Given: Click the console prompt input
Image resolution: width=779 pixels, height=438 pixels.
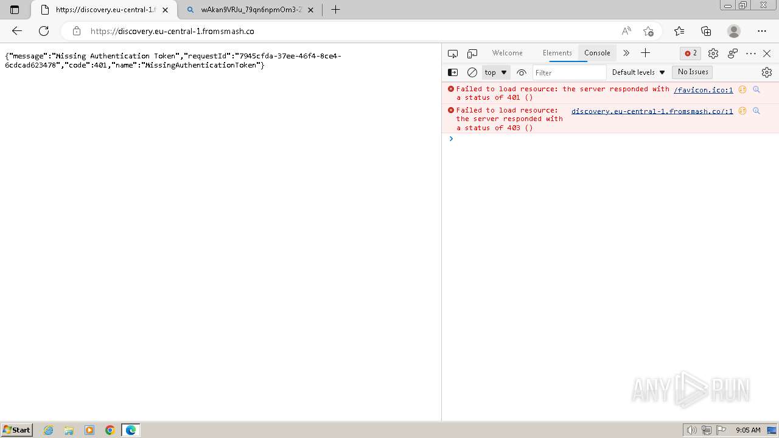Looking at the screenshot, I should (615, 139).
